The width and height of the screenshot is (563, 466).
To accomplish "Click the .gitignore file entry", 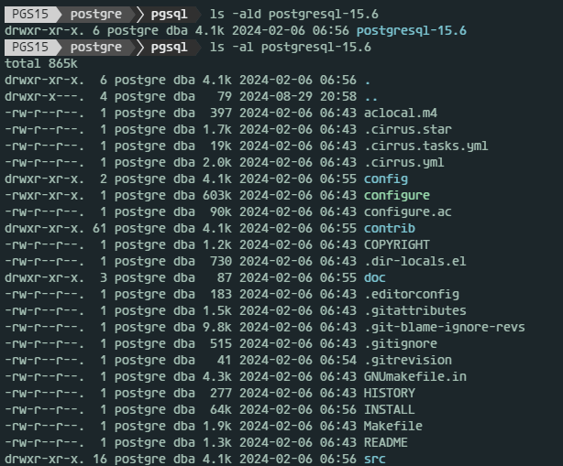I will point(400,343).
